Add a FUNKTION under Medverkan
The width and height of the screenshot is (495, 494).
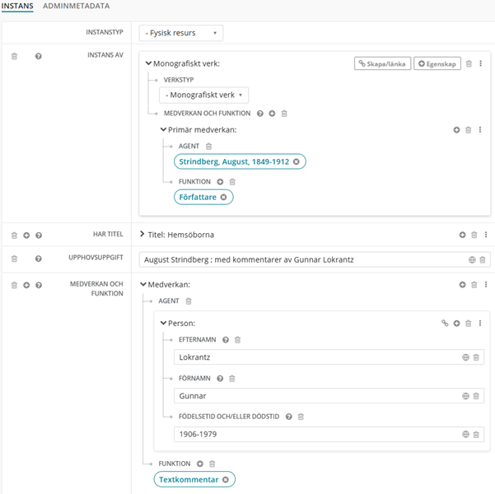pos(200,464)
